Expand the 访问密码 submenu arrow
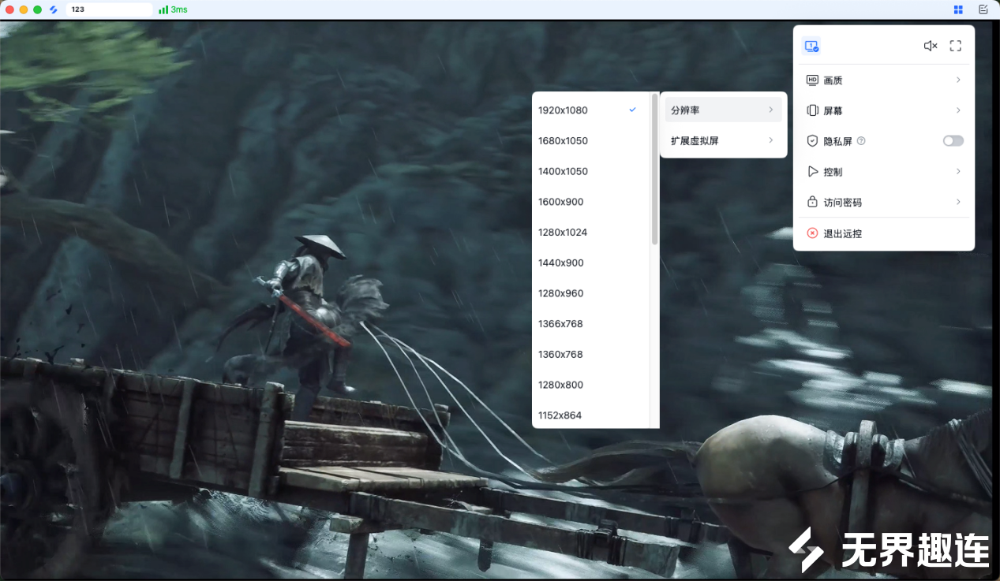This screenshot has width=1000, height=581. pyautogui.click(x=958, y=202)
